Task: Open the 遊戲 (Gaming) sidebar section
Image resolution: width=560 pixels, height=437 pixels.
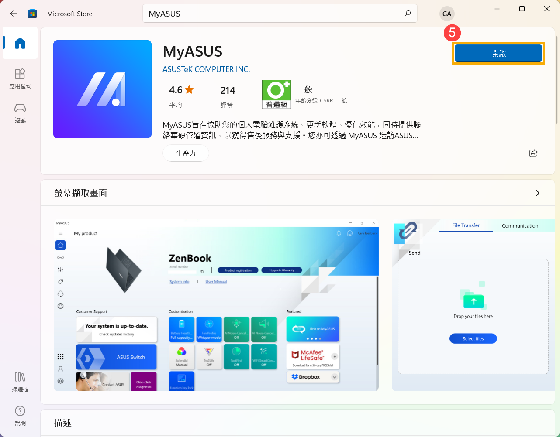Action: tap(20, 113)
